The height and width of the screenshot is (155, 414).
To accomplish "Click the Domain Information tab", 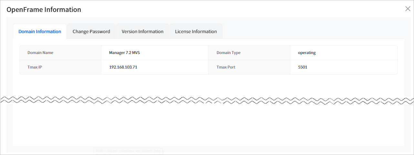I will point(40,32).
